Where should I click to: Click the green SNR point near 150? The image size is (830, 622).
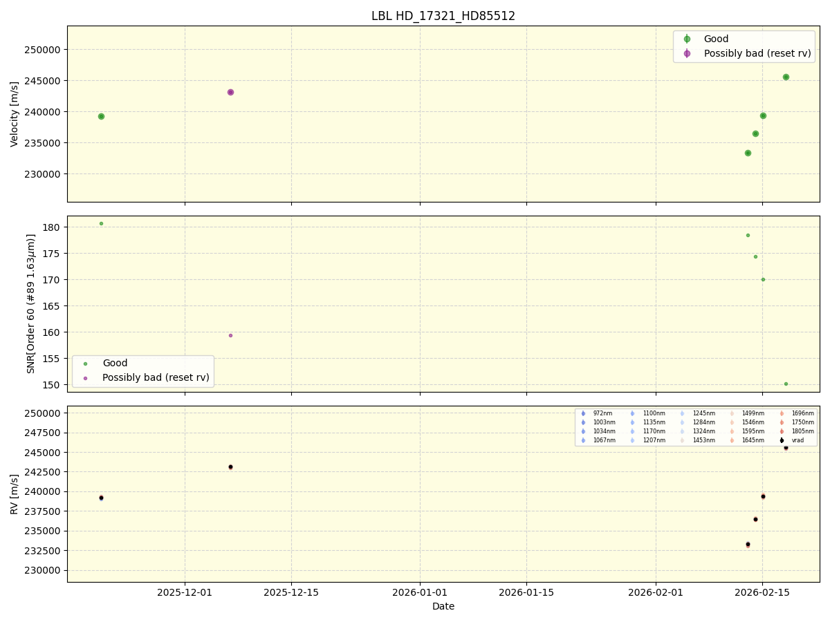786,384
